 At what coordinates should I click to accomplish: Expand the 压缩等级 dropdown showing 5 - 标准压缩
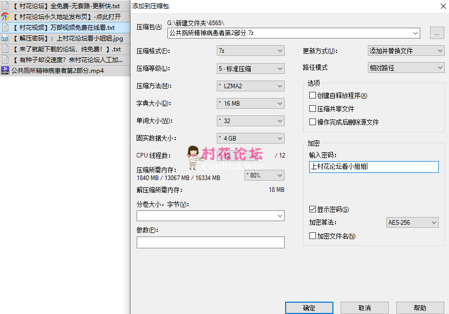coord(251,68)
